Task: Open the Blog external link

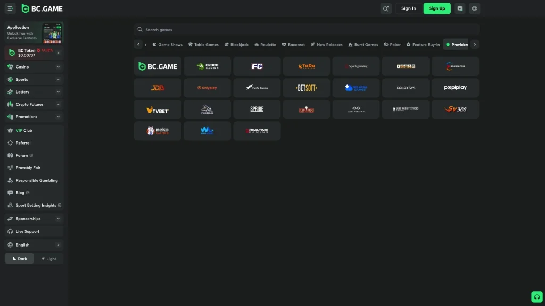Action: click(34, 193)
